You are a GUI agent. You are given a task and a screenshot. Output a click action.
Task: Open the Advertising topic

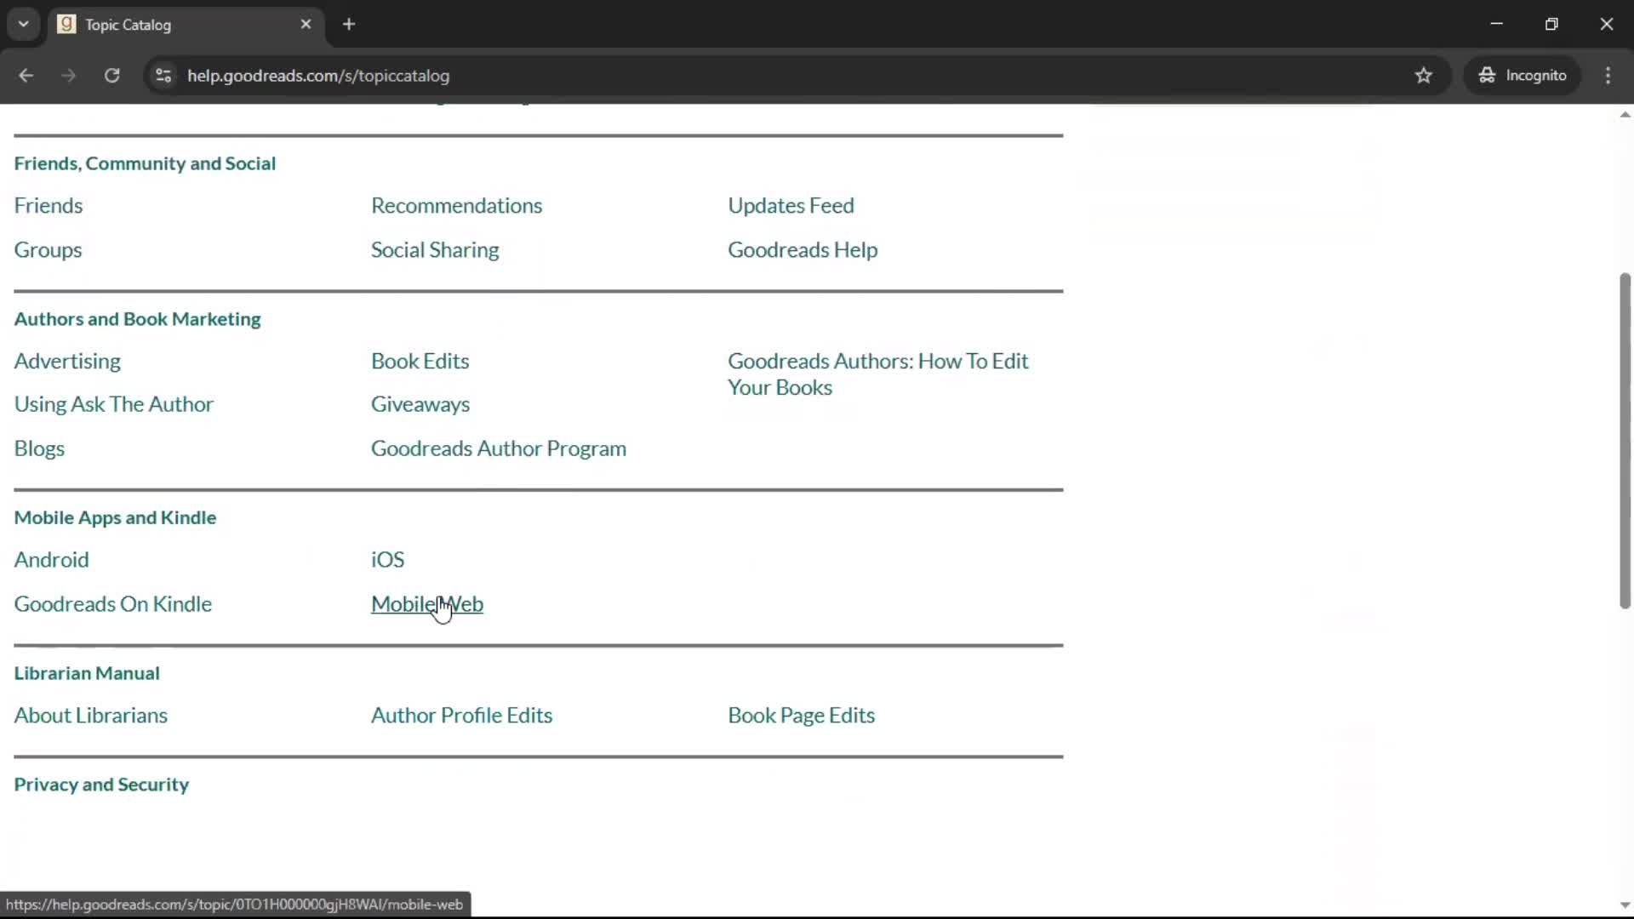(x=67, y=362)
